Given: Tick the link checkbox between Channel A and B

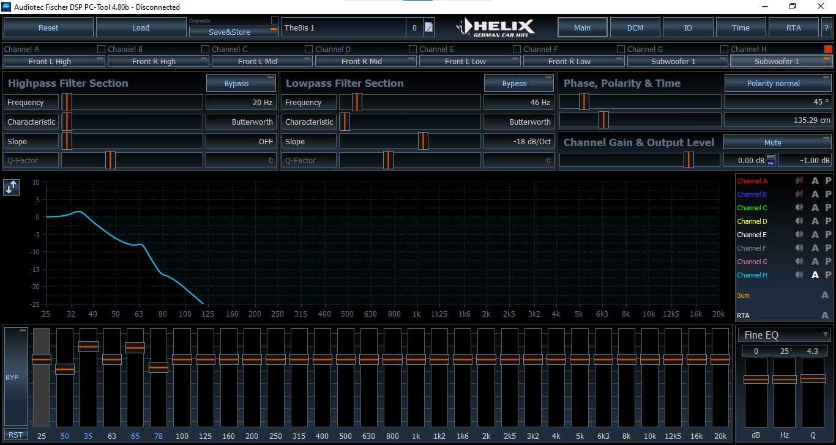Looking at the screenshot, I should point(101,49).
